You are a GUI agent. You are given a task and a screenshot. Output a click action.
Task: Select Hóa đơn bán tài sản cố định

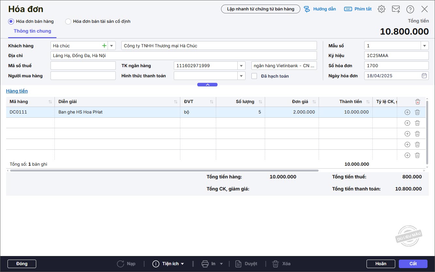tap(68, 22)
